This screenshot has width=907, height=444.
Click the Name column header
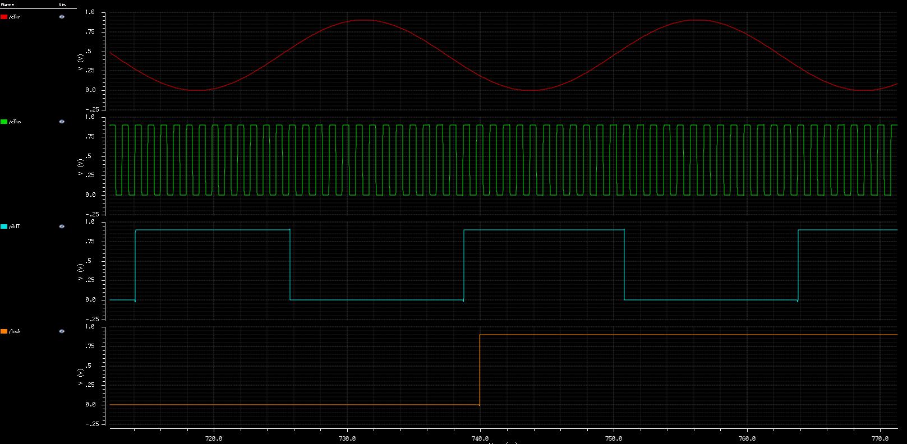[x=8, y=4]
